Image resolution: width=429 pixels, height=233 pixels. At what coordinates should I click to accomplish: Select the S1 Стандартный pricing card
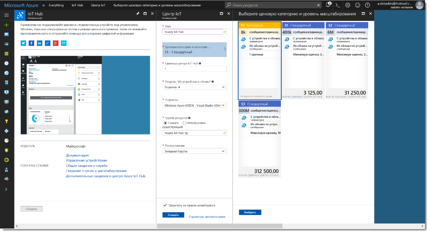(303, 61)
